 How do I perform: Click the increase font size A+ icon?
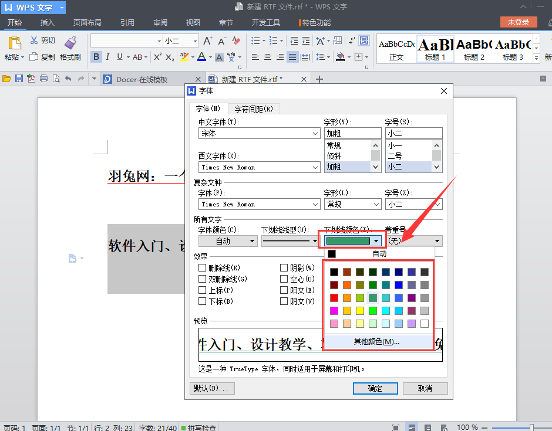pos(208,41)
